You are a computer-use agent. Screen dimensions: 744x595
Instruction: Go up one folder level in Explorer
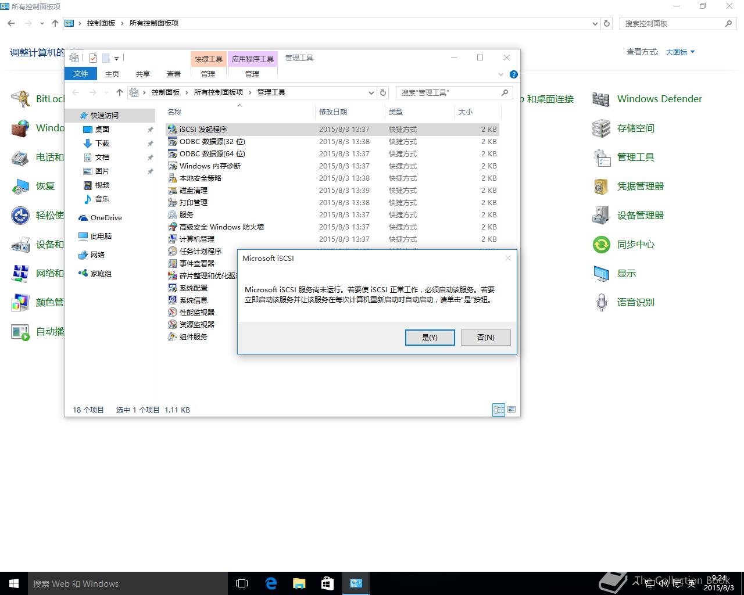120,92
